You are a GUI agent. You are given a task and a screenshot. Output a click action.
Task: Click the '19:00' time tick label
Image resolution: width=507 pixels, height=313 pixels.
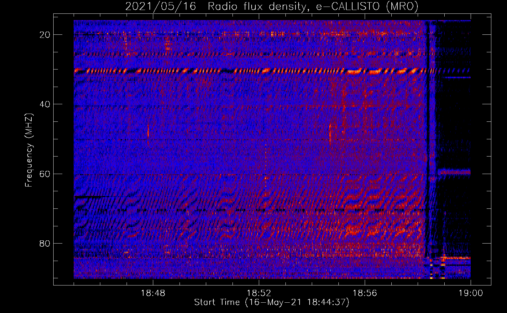[x=471, y=293]
